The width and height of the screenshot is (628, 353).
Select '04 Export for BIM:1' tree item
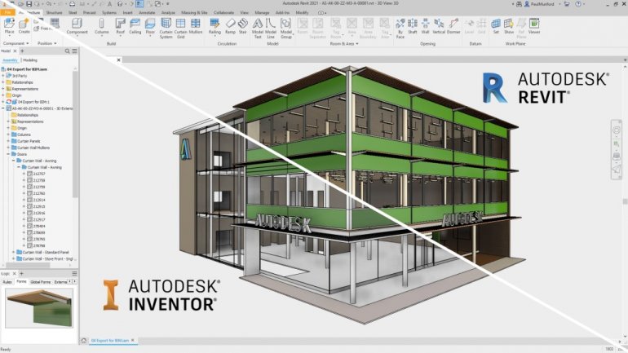coord(30,102)
